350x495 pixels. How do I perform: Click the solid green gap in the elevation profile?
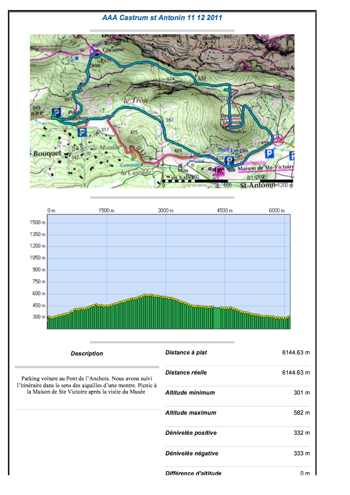click(217, 318)
